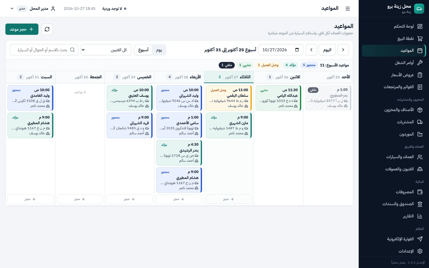Filter by the ملغي 1 status chip

227,65
